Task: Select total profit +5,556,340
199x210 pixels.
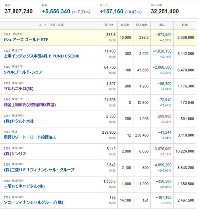Action: pyautogui.click(x=56, y=12)
